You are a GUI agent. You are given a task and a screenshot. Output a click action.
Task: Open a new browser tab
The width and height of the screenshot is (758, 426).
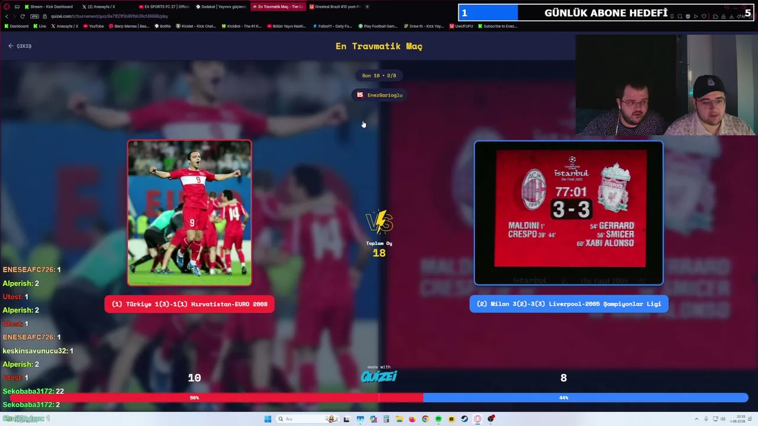click(367, 7)
